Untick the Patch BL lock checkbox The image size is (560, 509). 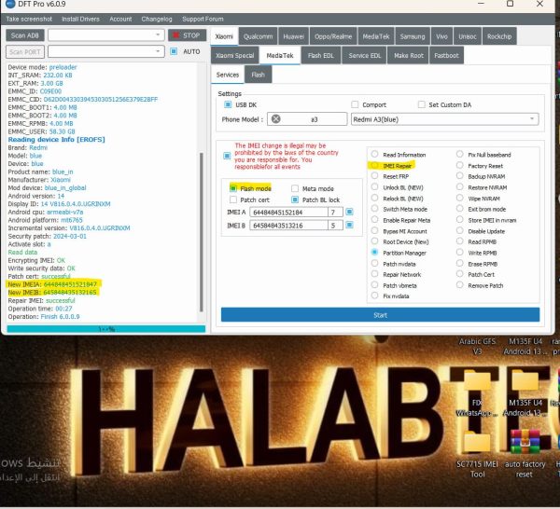295,199
